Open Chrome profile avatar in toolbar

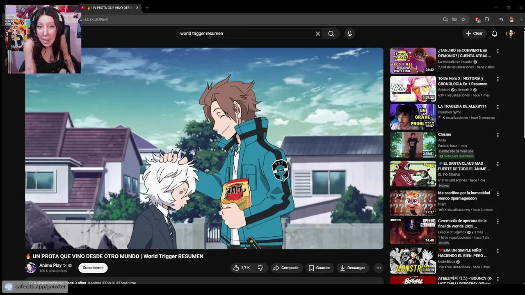(511, 19)
